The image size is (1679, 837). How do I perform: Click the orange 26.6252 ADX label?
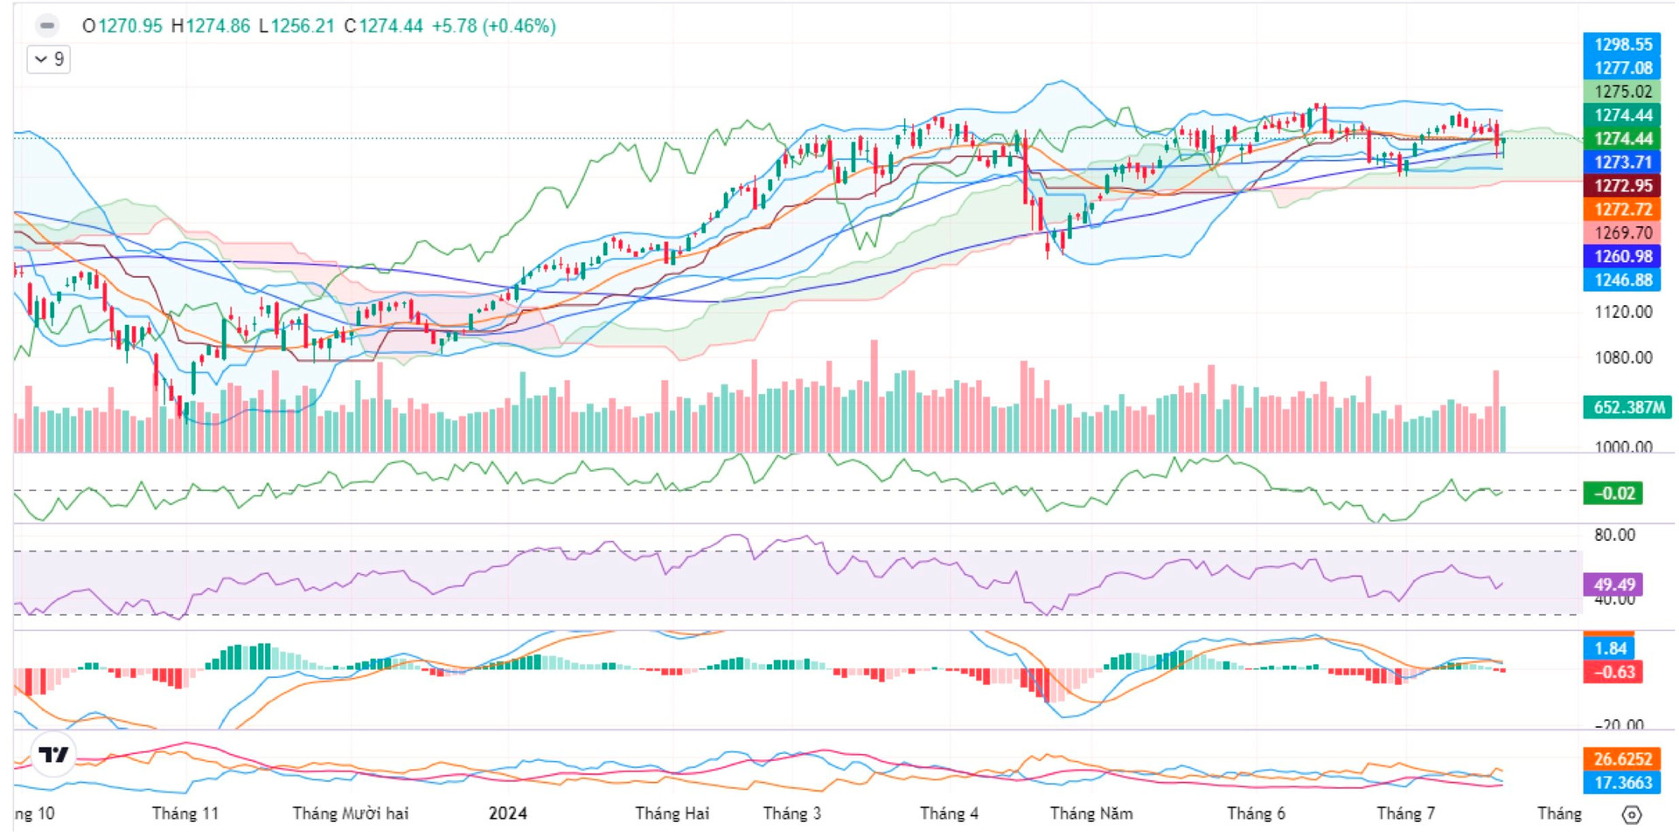pos(1622,759)
